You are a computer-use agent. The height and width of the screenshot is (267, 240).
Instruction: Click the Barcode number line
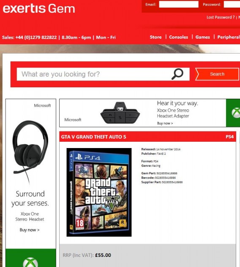[158, 178]
